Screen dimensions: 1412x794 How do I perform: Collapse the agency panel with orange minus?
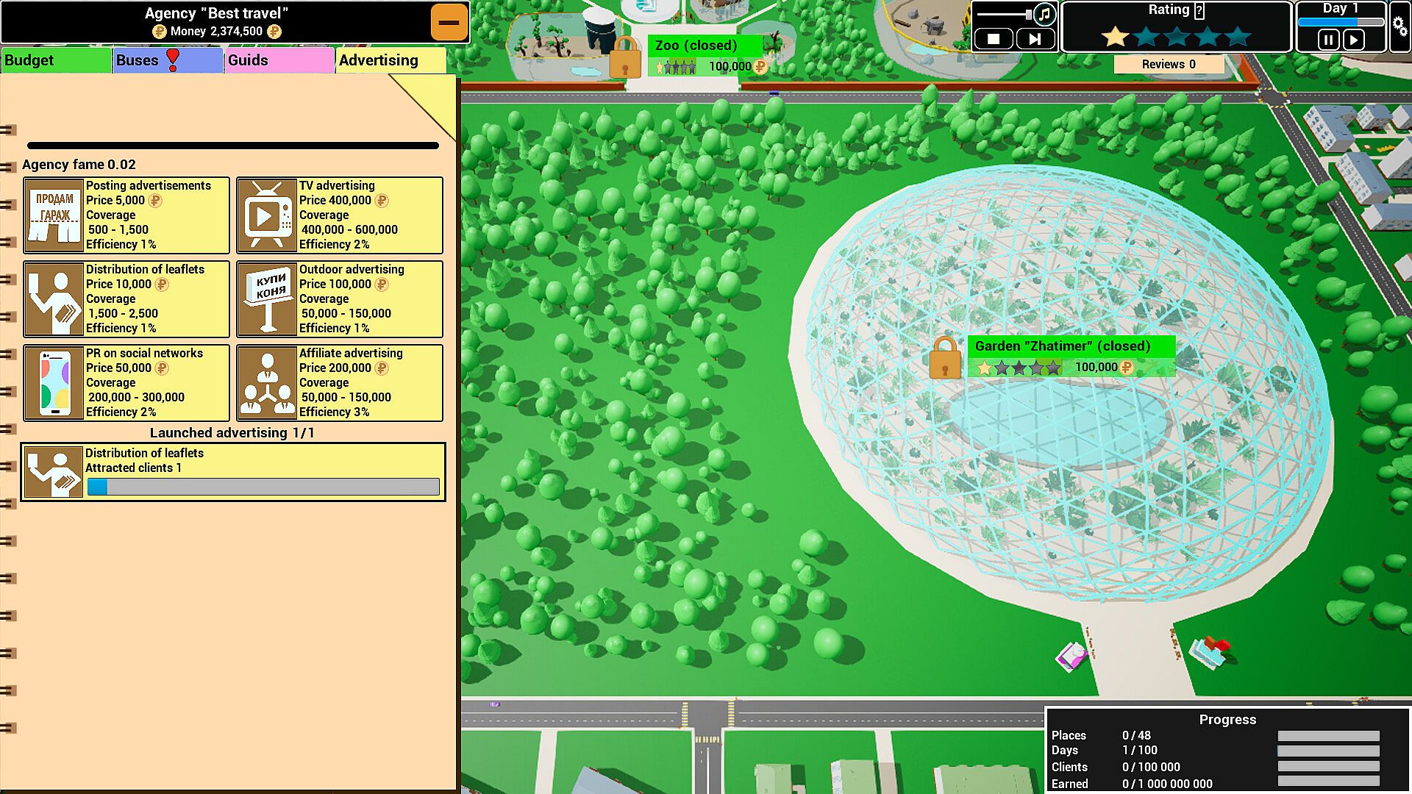point(449,22)
